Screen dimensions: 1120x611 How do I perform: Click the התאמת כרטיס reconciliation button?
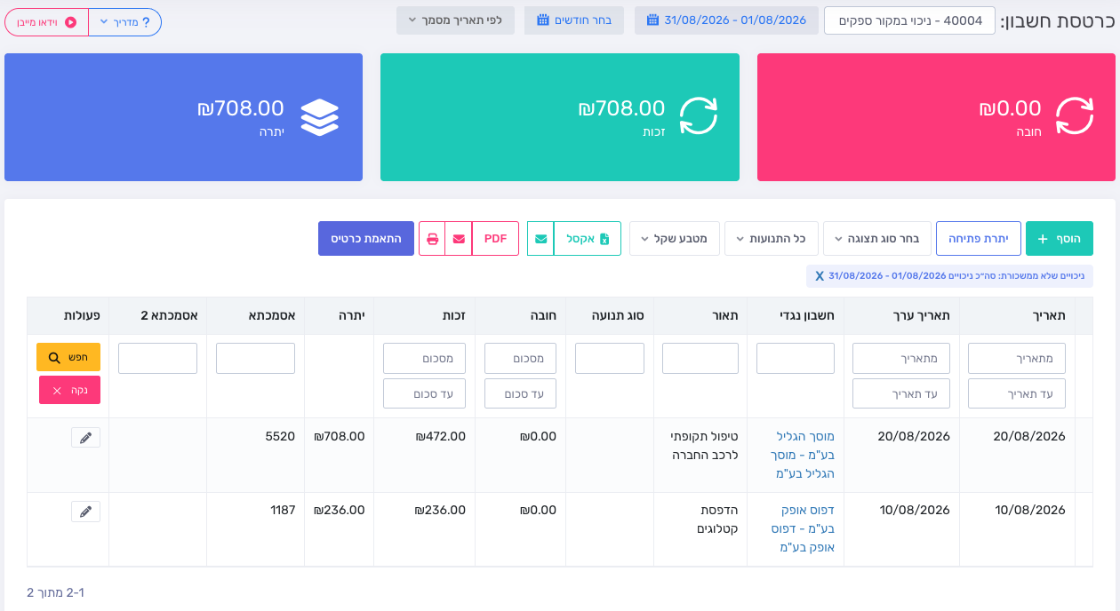(x=366, y=239)
